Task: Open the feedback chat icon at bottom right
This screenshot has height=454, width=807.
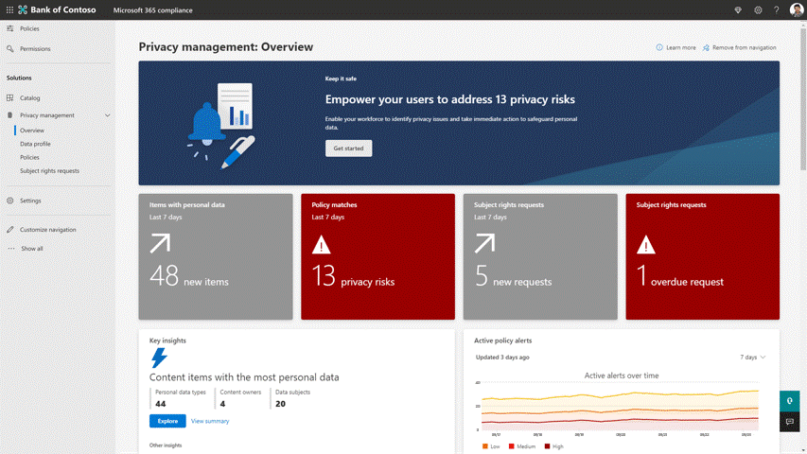Action: tap(790, 422)
